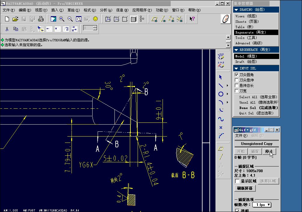This screenshot has width=302, height=212.
Task: Click the new file icon
Action: click(x=7, y=19)
